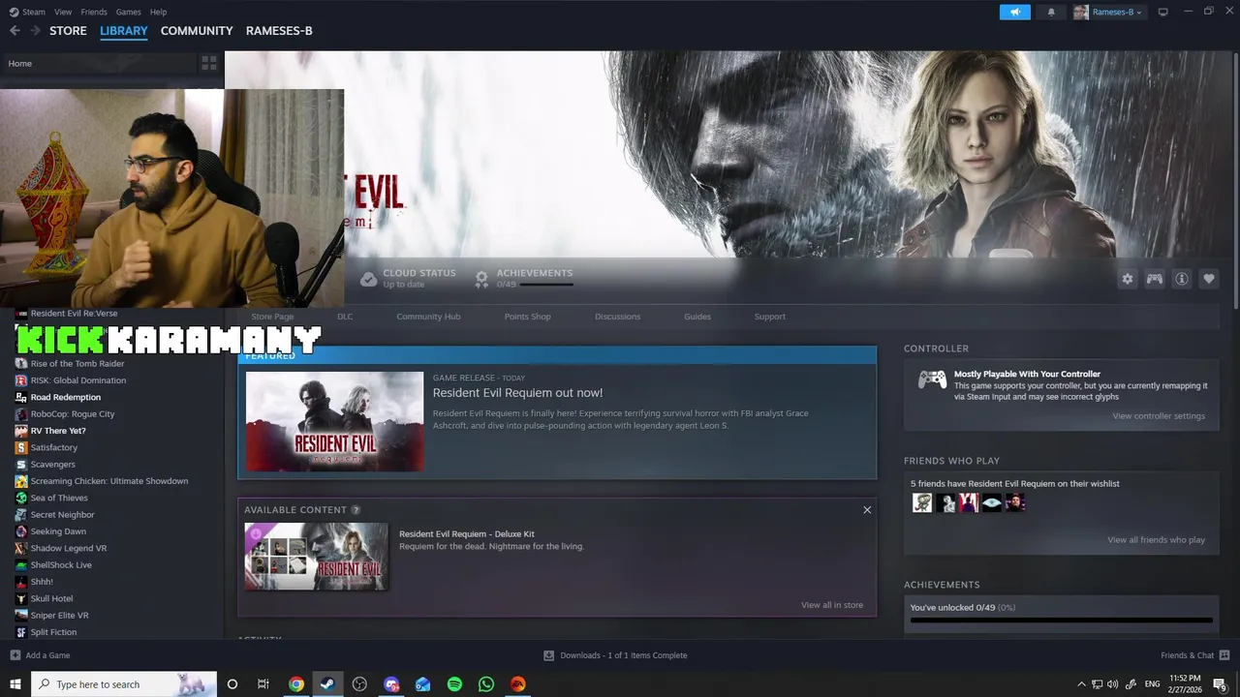Screen dimensions: 1240x697
Task: Open the Task View button
Action: point(263,684)
